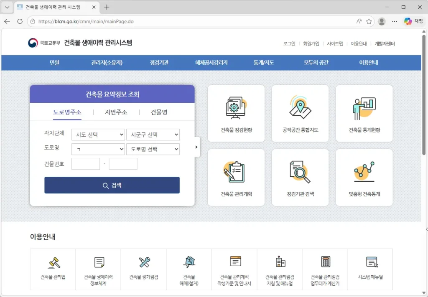Click the 회원가입 link

311,43
